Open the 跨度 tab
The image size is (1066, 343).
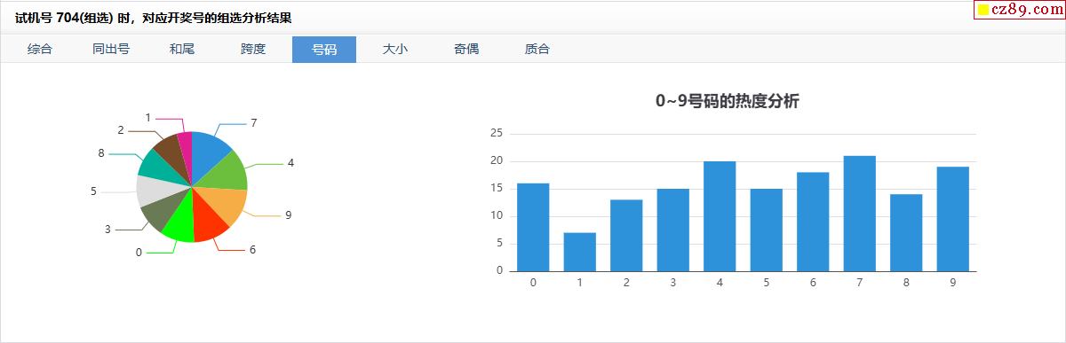click(253, 50)
